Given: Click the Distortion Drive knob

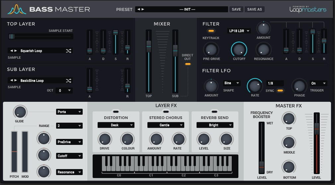Looking at the screenshot, I should pyautogui.click(x=105, y=139).
